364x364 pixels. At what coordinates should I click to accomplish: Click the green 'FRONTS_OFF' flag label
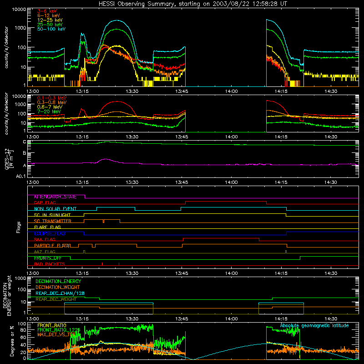pyautogui.click(x=48, y=258)
